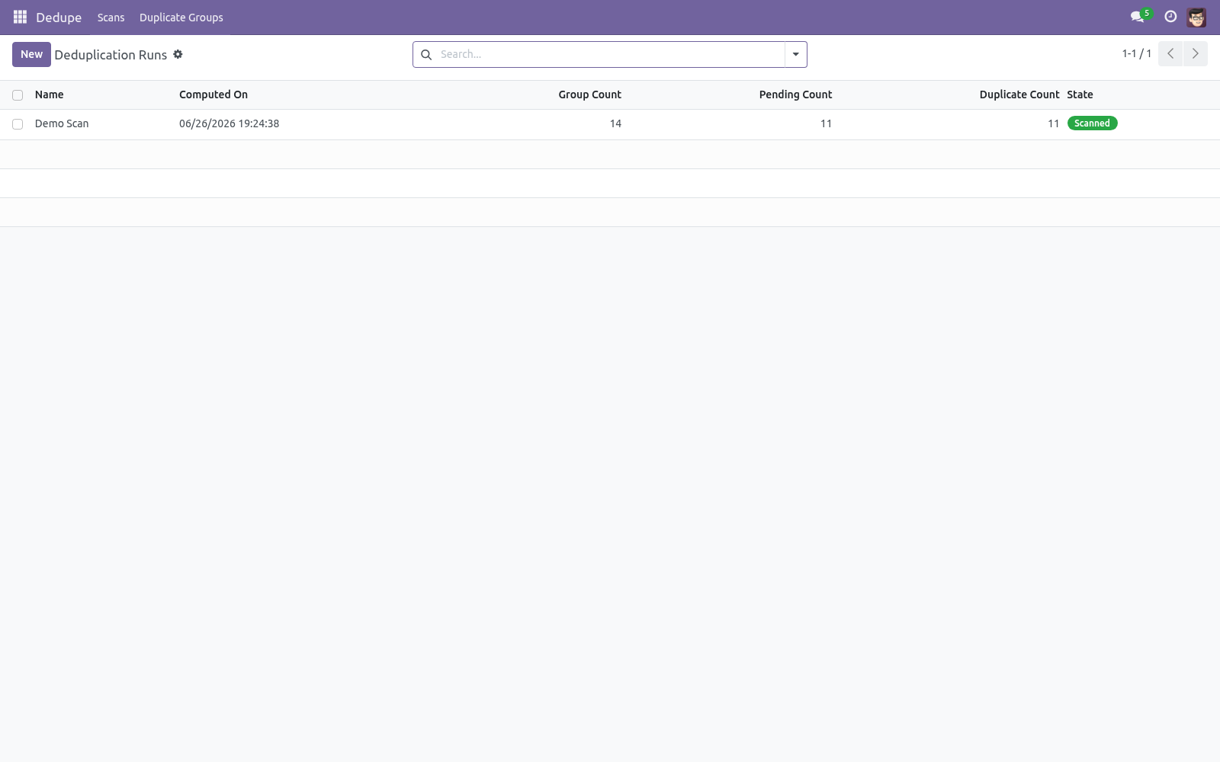Click the Scanned status badge
This screenshot has height=762, width=1220.
(1092, 123)
